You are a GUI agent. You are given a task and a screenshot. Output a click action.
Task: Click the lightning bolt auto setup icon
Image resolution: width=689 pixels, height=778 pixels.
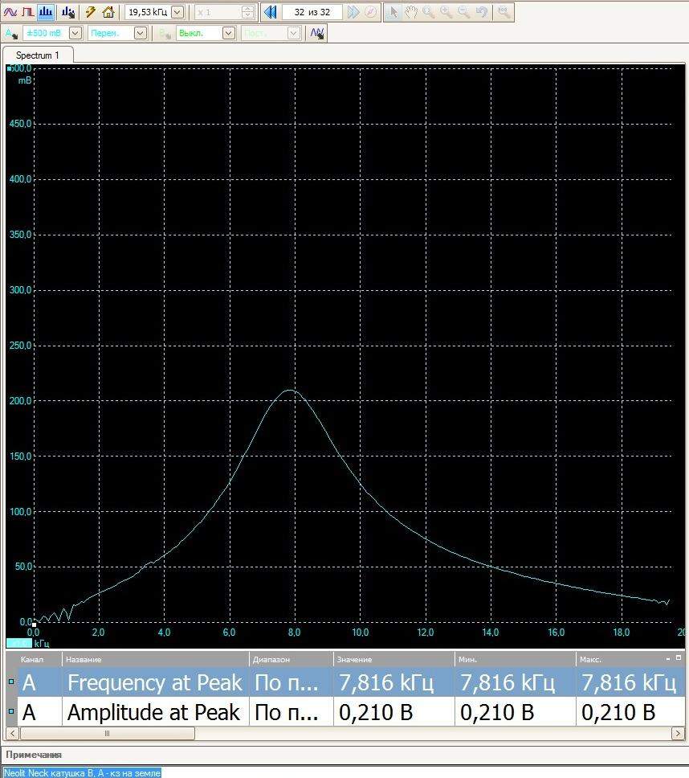(x=91, y=12)
